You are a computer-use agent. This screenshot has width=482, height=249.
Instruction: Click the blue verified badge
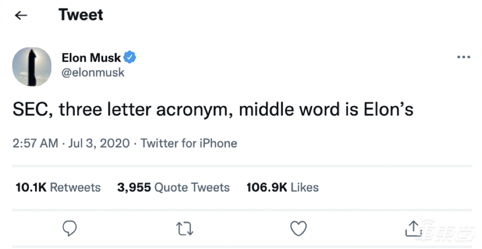pyautogui.click(x=130, y=57)
